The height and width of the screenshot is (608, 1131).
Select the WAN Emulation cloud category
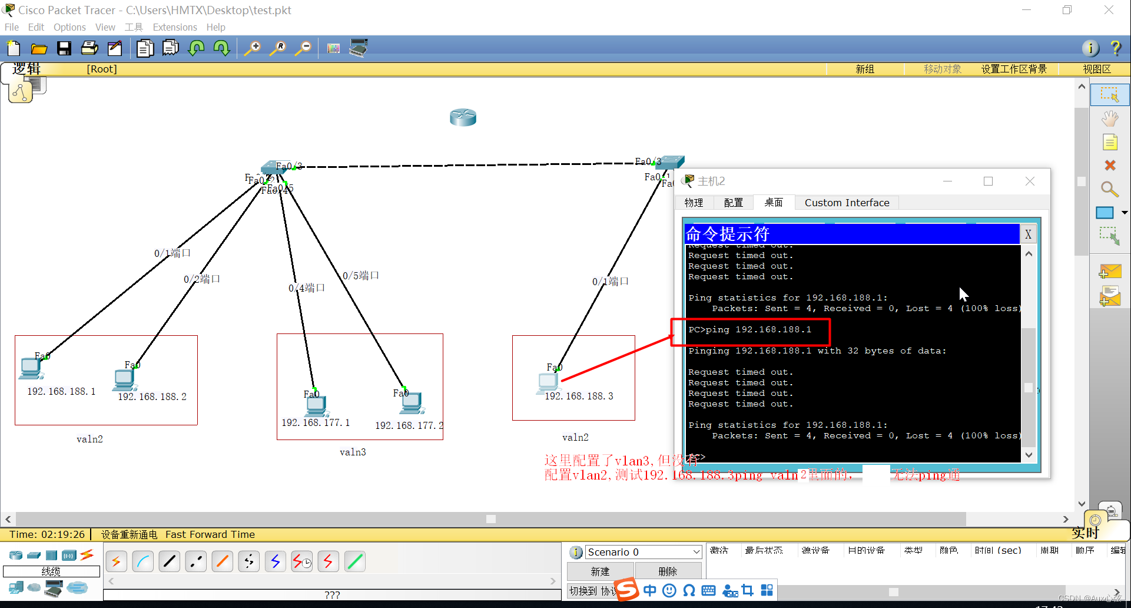(34, 587)
